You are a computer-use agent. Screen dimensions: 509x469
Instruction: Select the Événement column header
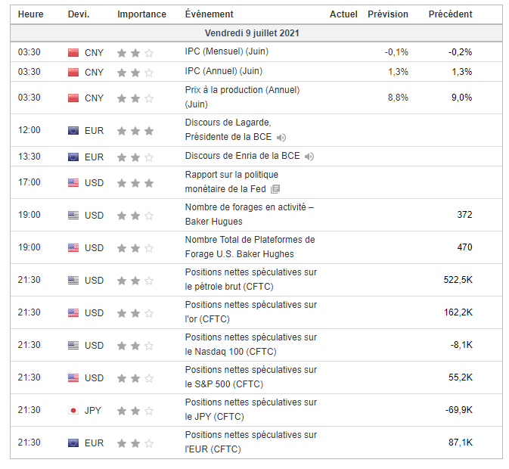click(x=209, y=14)
